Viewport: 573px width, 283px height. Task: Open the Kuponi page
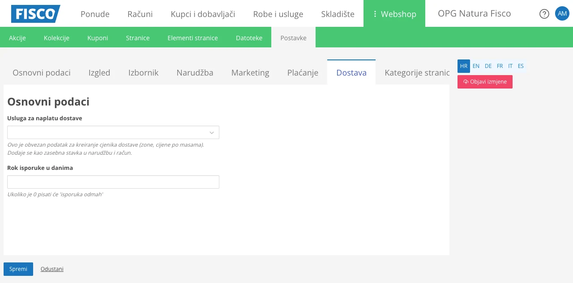pos(98,38)
